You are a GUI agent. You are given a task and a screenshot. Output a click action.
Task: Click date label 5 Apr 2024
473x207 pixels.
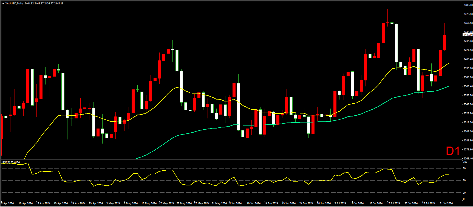coord(7,203)
